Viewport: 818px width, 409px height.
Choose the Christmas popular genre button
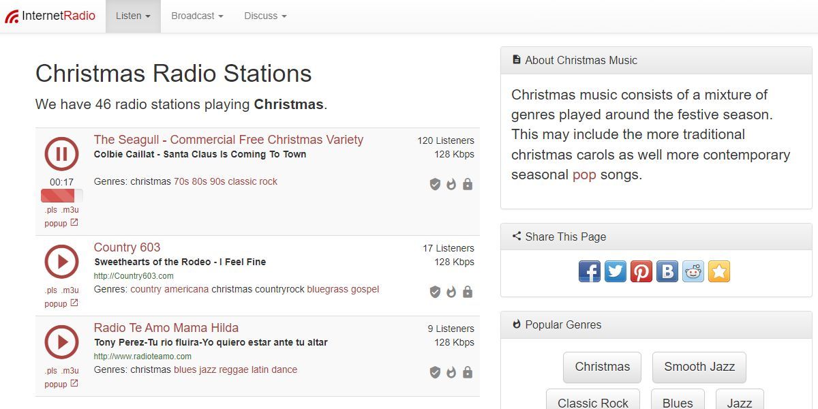pos(602,367)
